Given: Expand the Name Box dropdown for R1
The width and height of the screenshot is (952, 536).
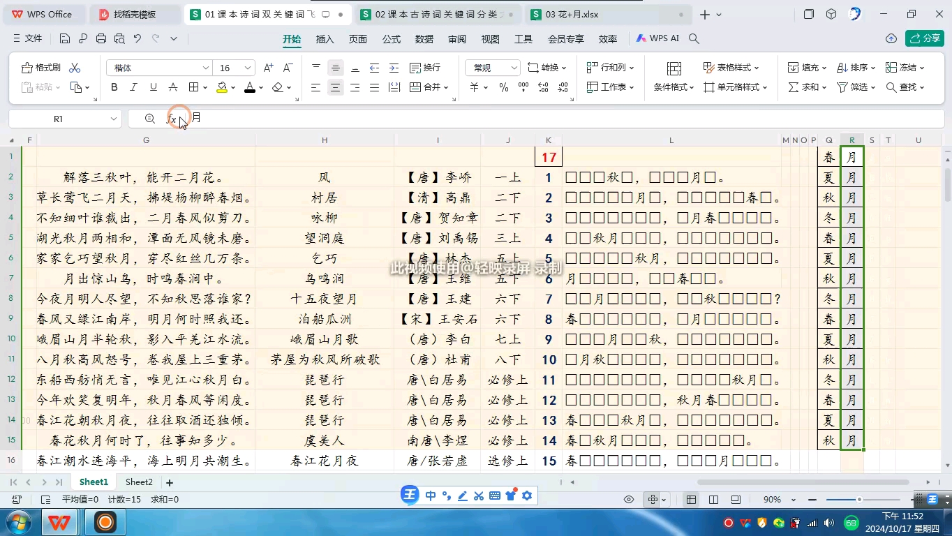Looking at the screenshot, I should click(x=114, y=119).
